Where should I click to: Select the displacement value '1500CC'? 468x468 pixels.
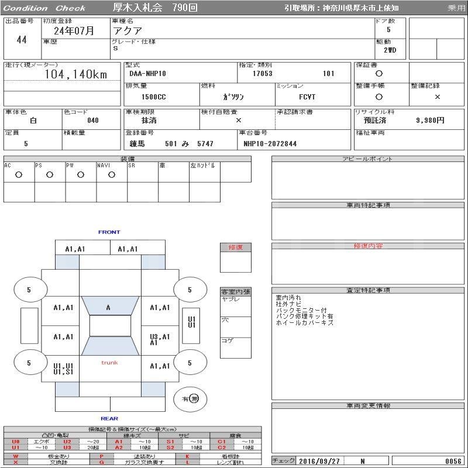(x=153, y=97)
